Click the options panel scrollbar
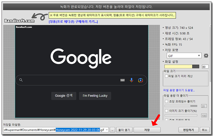Viewport: 213px width, 136px height. [x=211, y=72]
